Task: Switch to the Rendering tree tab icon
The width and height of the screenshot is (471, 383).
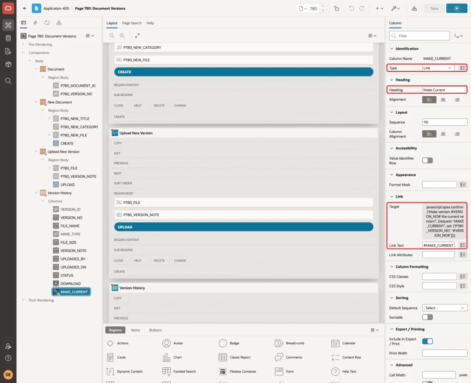Action: click(x=23, y=23)
